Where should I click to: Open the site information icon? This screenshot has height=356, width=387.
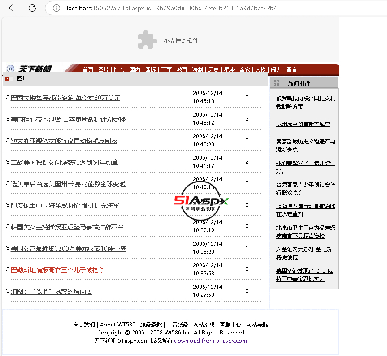tap(56, 8)
